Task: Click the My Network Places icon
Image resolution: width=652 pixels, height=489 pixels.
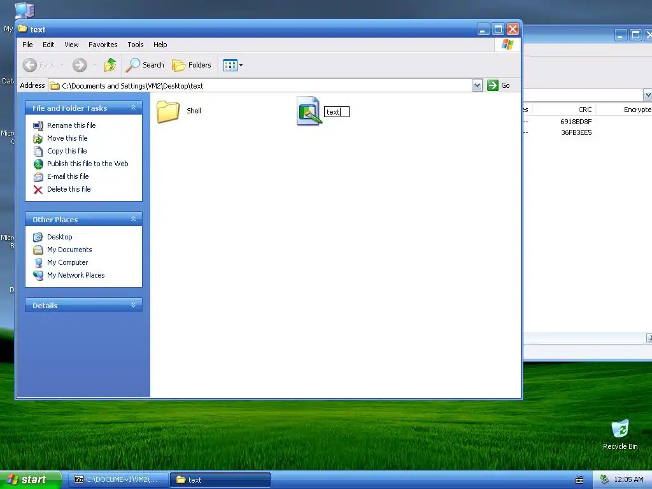Action: click(x=38, y=275)
